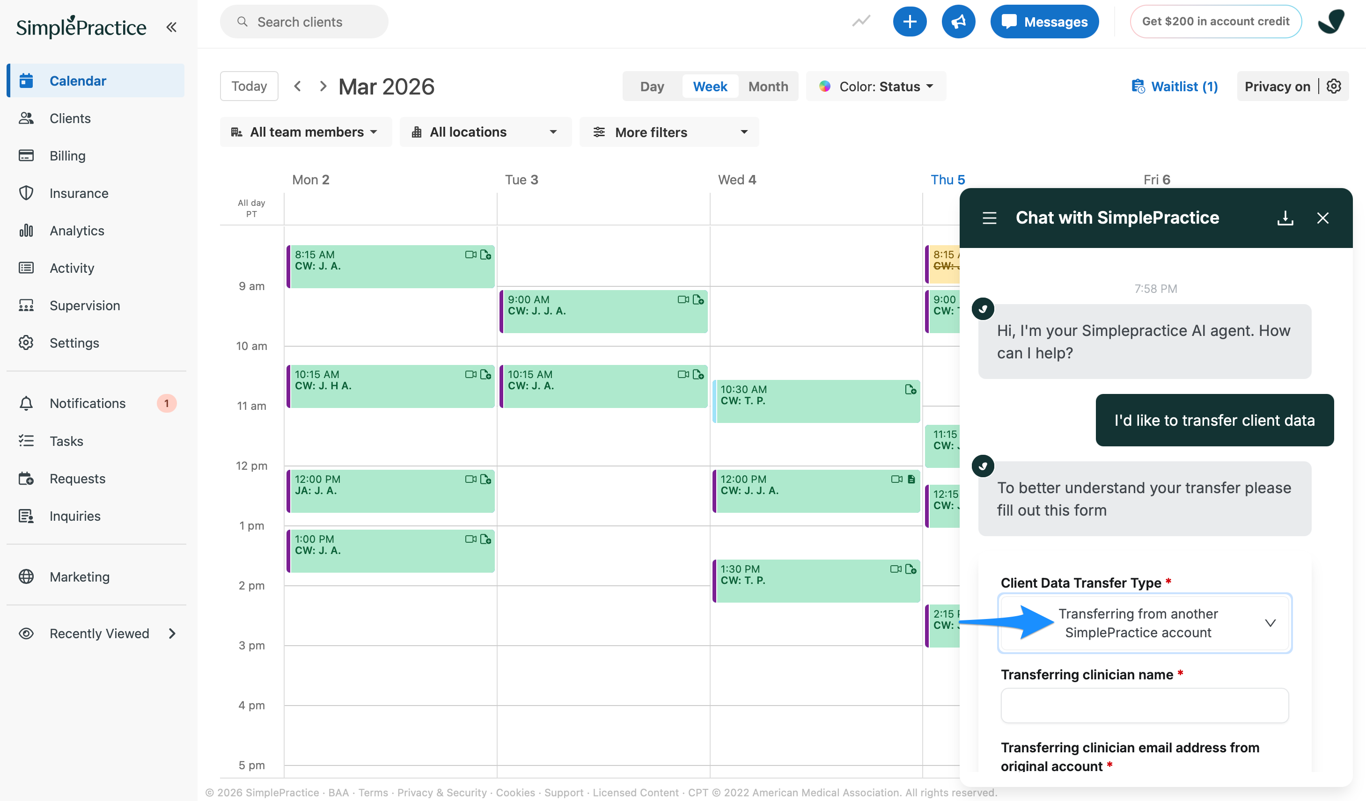Open Analytics in the sidebar

(x=96, y=230)
